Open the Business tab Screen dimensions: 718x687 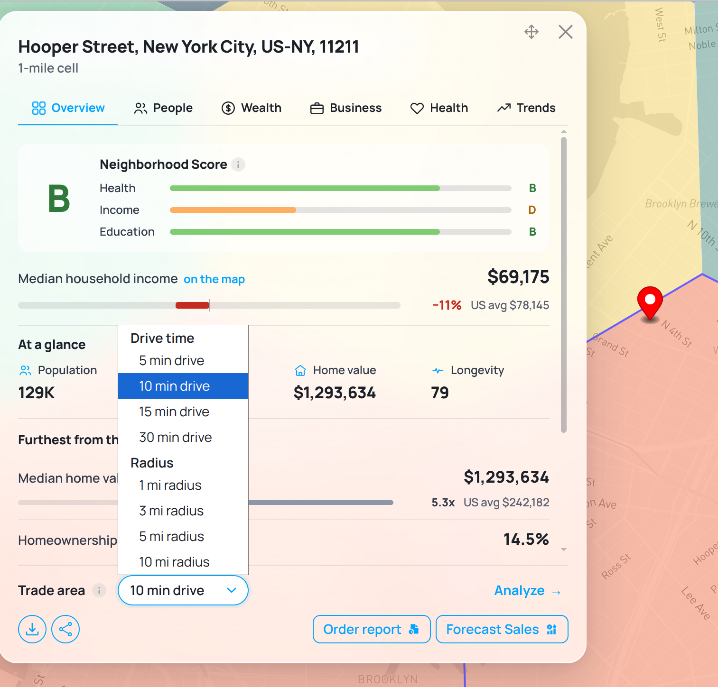pos(345,108)
